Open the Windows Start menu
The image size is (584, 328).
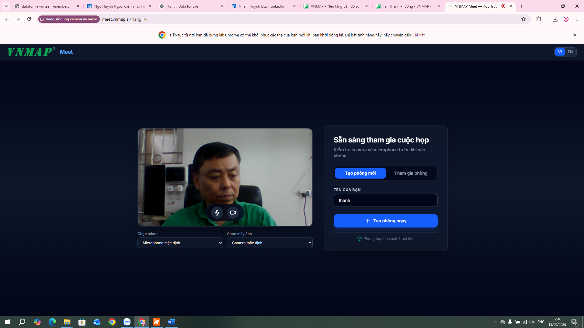7,322
